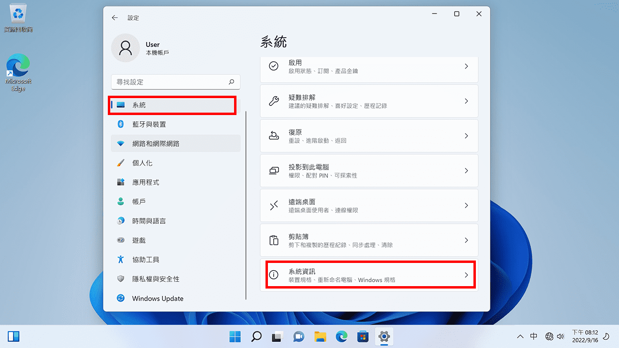
Task: Go back with the arrow button
Action: click(x=115, y=17)
